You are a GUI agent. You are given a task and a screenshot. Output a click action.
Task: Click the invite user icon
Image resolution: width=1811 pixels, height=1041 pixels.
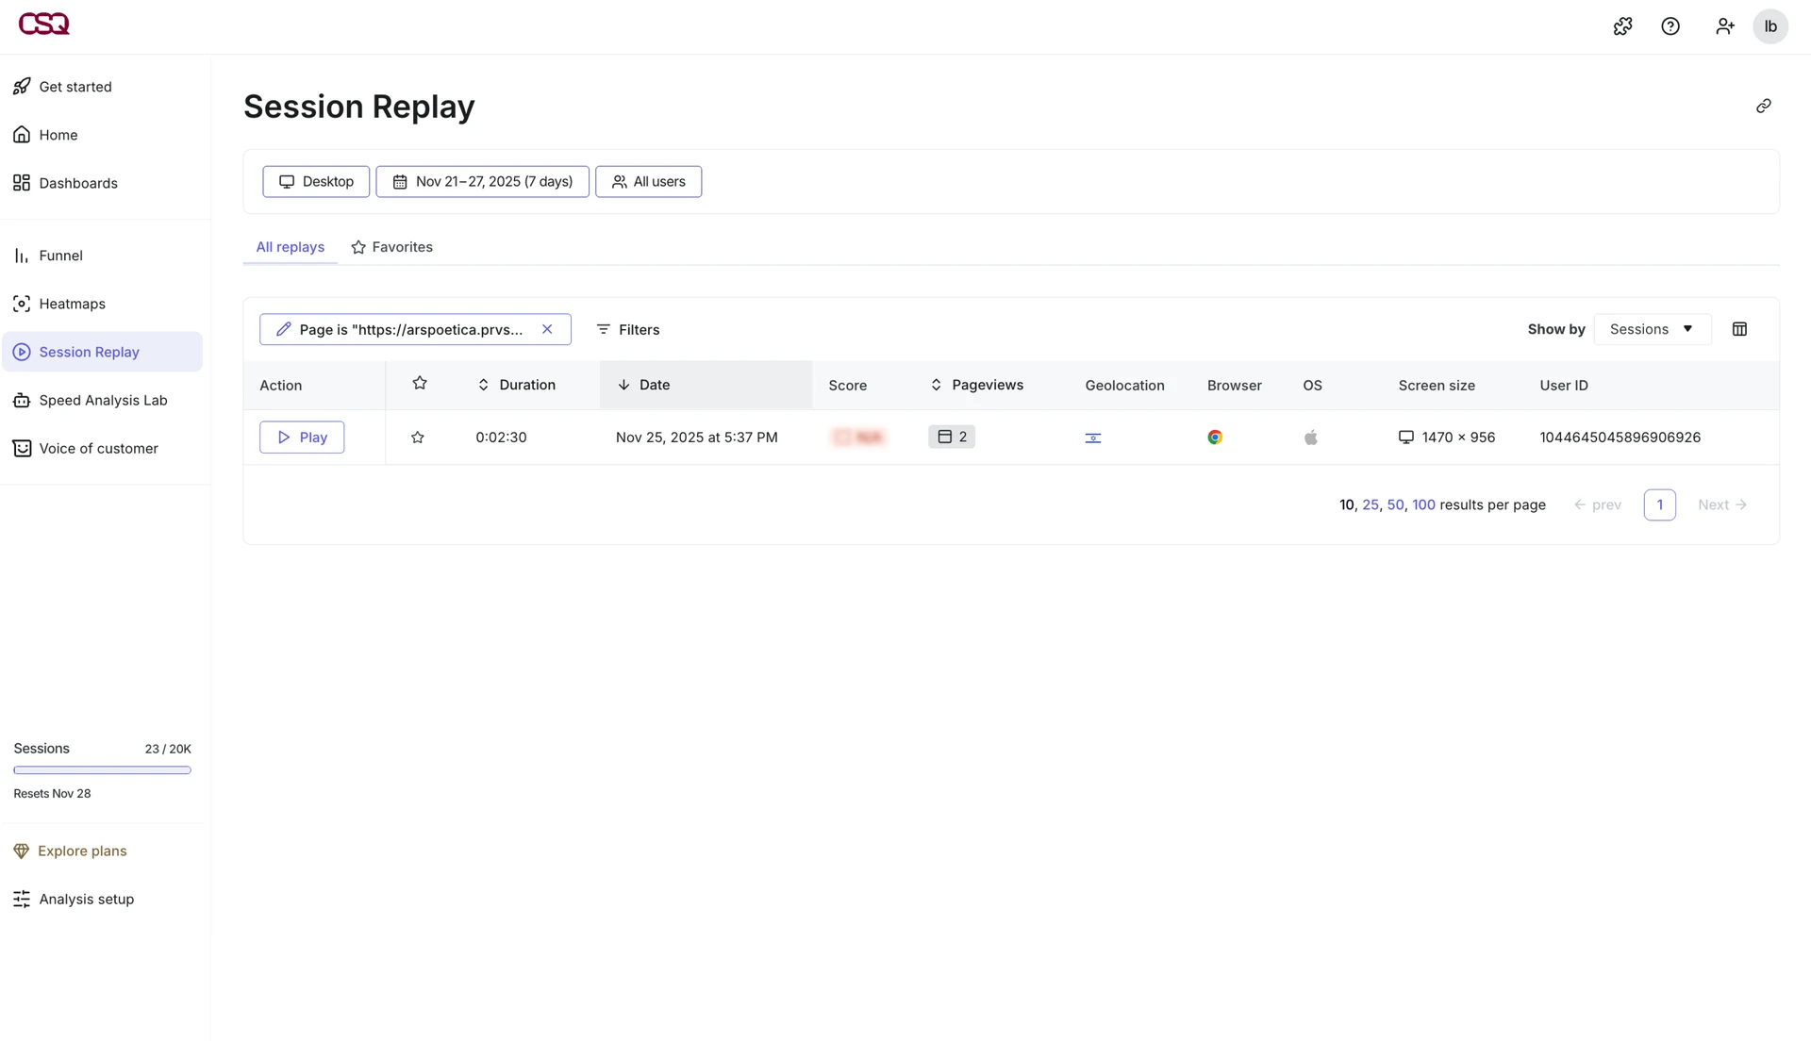[1724, 26]
